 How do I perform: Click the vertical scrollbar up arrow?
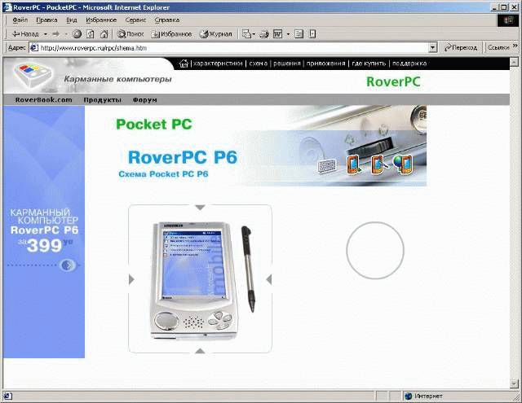514,61
